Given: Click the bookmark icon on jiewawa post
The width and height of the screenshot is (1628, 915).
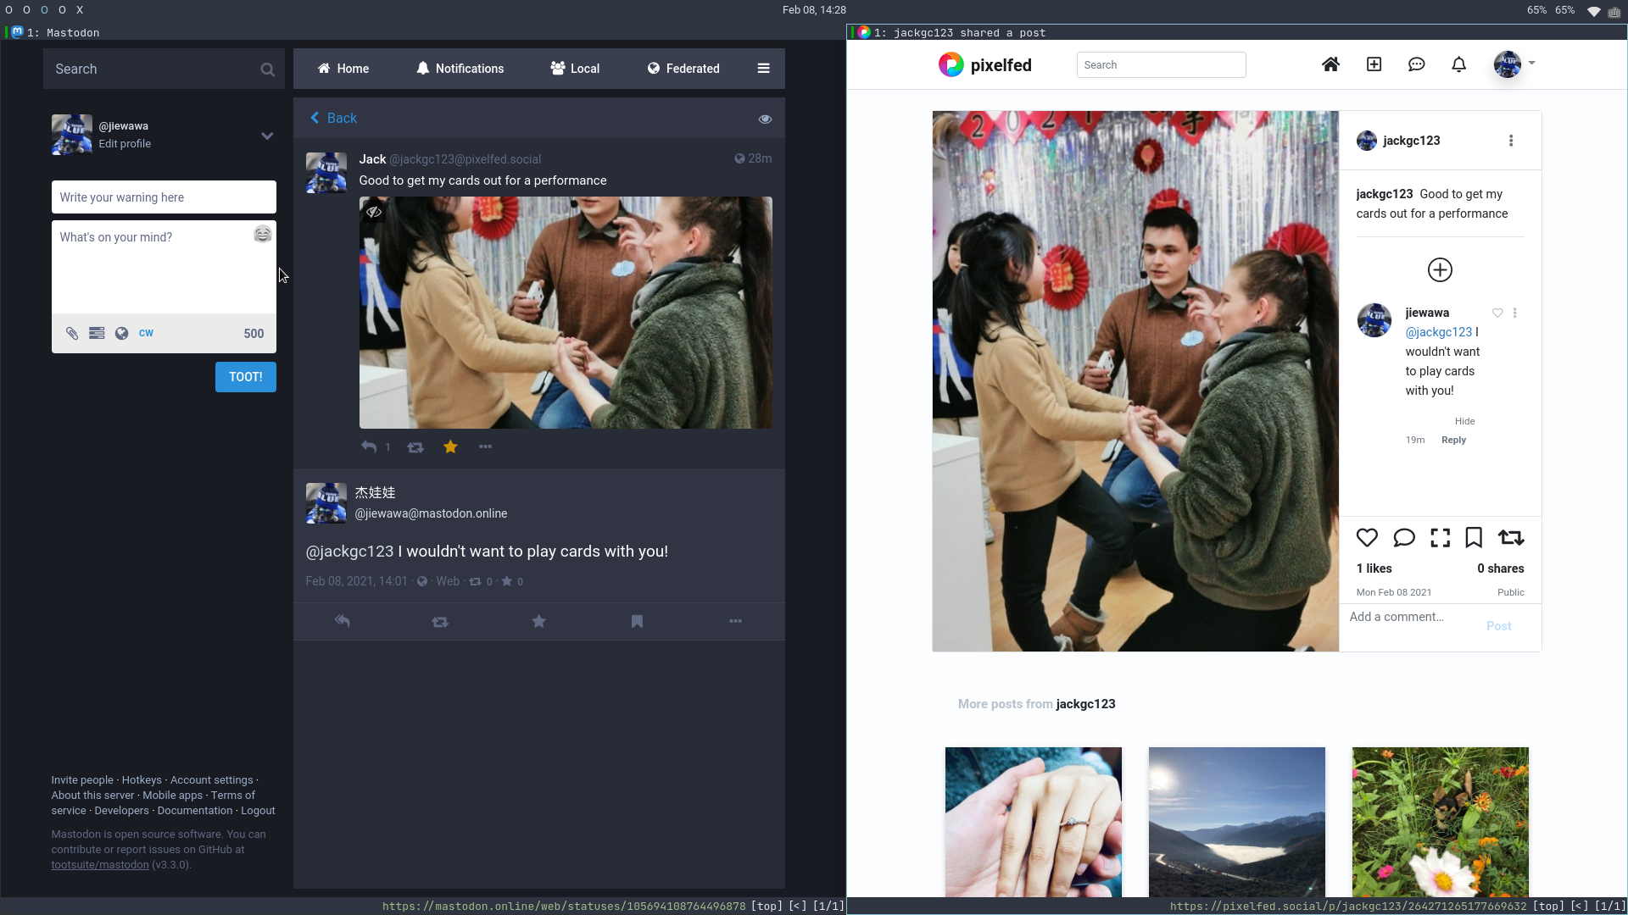Looking at the screenshot, I should [x=638, y=621].
